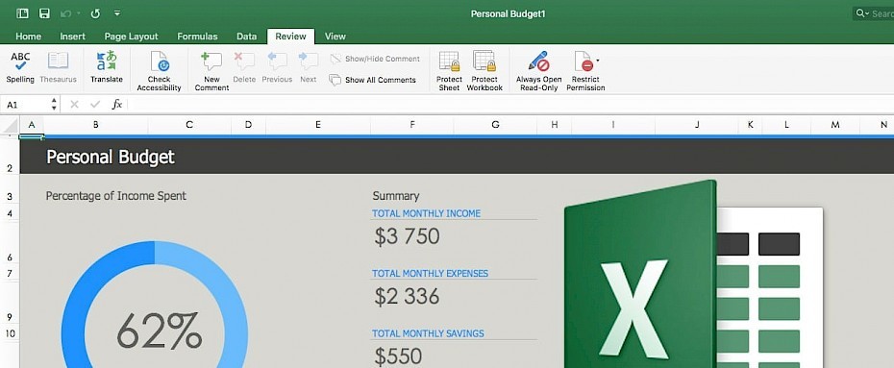Run the Spelling check

[x=20, y=68]
